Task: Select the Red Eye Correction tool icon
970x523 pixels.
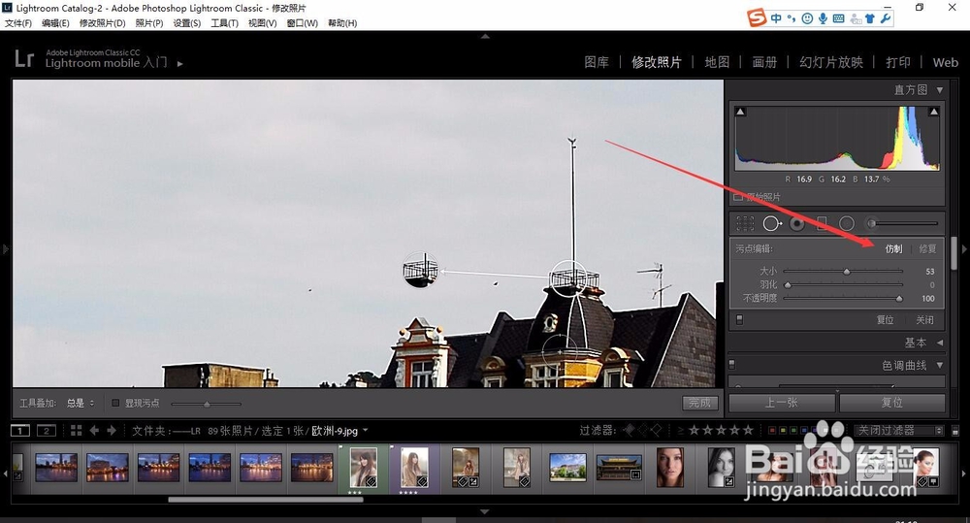Action: click(x=797, y=223)
